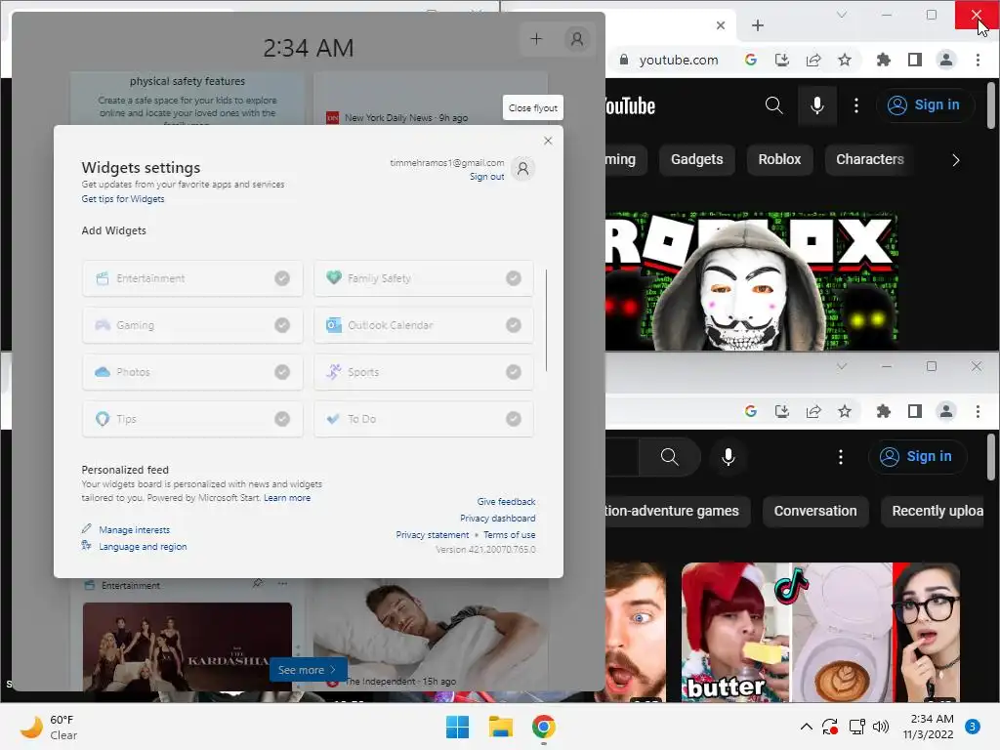1000x750 pixels.
Task: Toggle the Tips widget checkmark
Action: click(282, 419)
